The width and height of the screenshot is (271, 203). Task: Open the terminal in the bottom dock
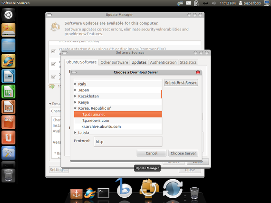(x=103, y=193)
